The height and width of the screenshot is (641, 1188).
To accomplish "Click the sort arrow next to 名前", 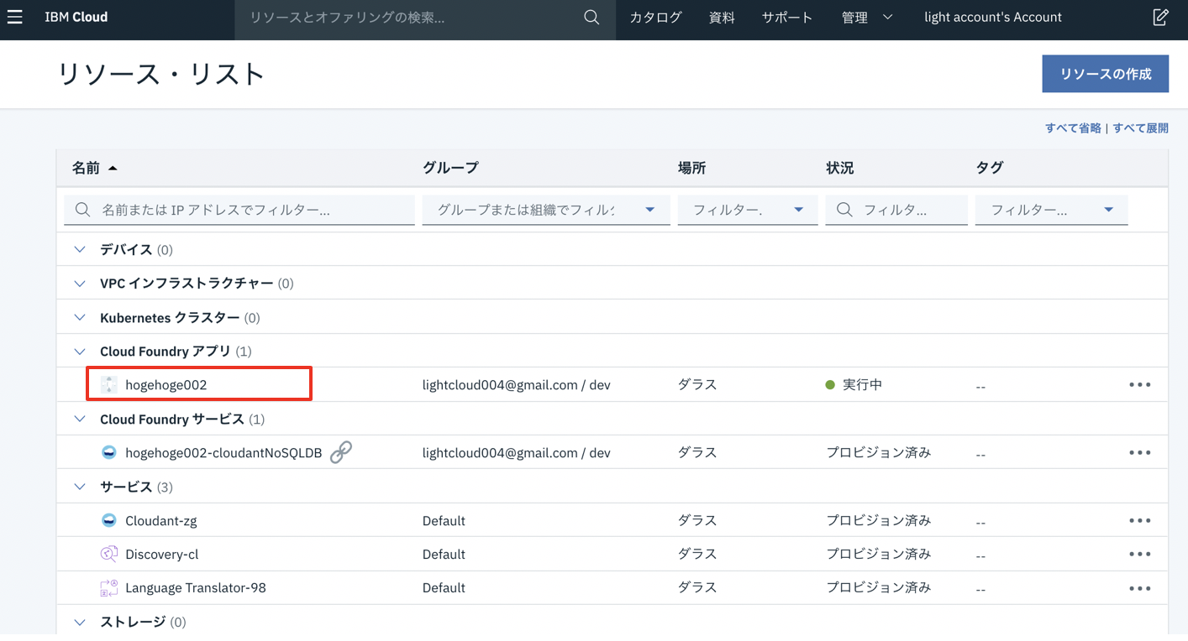I will (x=113, y=169).
